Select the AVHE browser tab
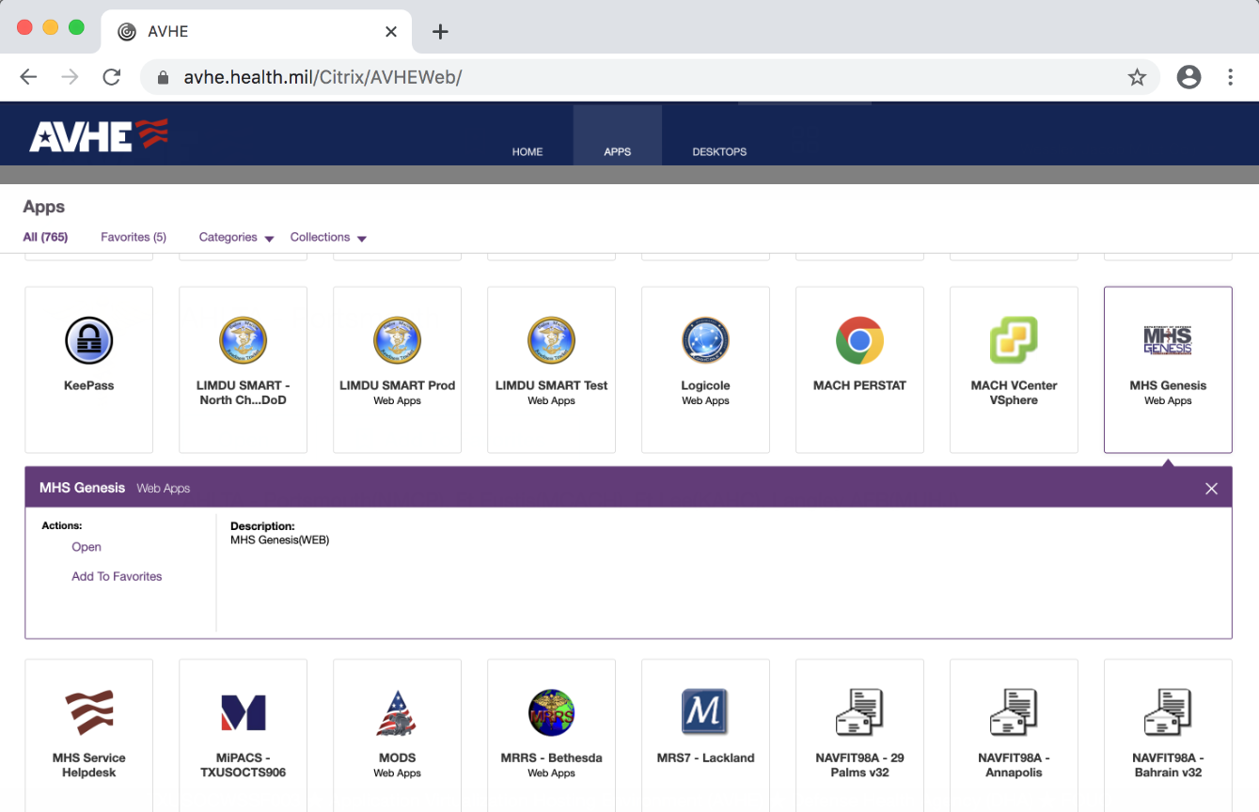 click(x=256, y=32)
